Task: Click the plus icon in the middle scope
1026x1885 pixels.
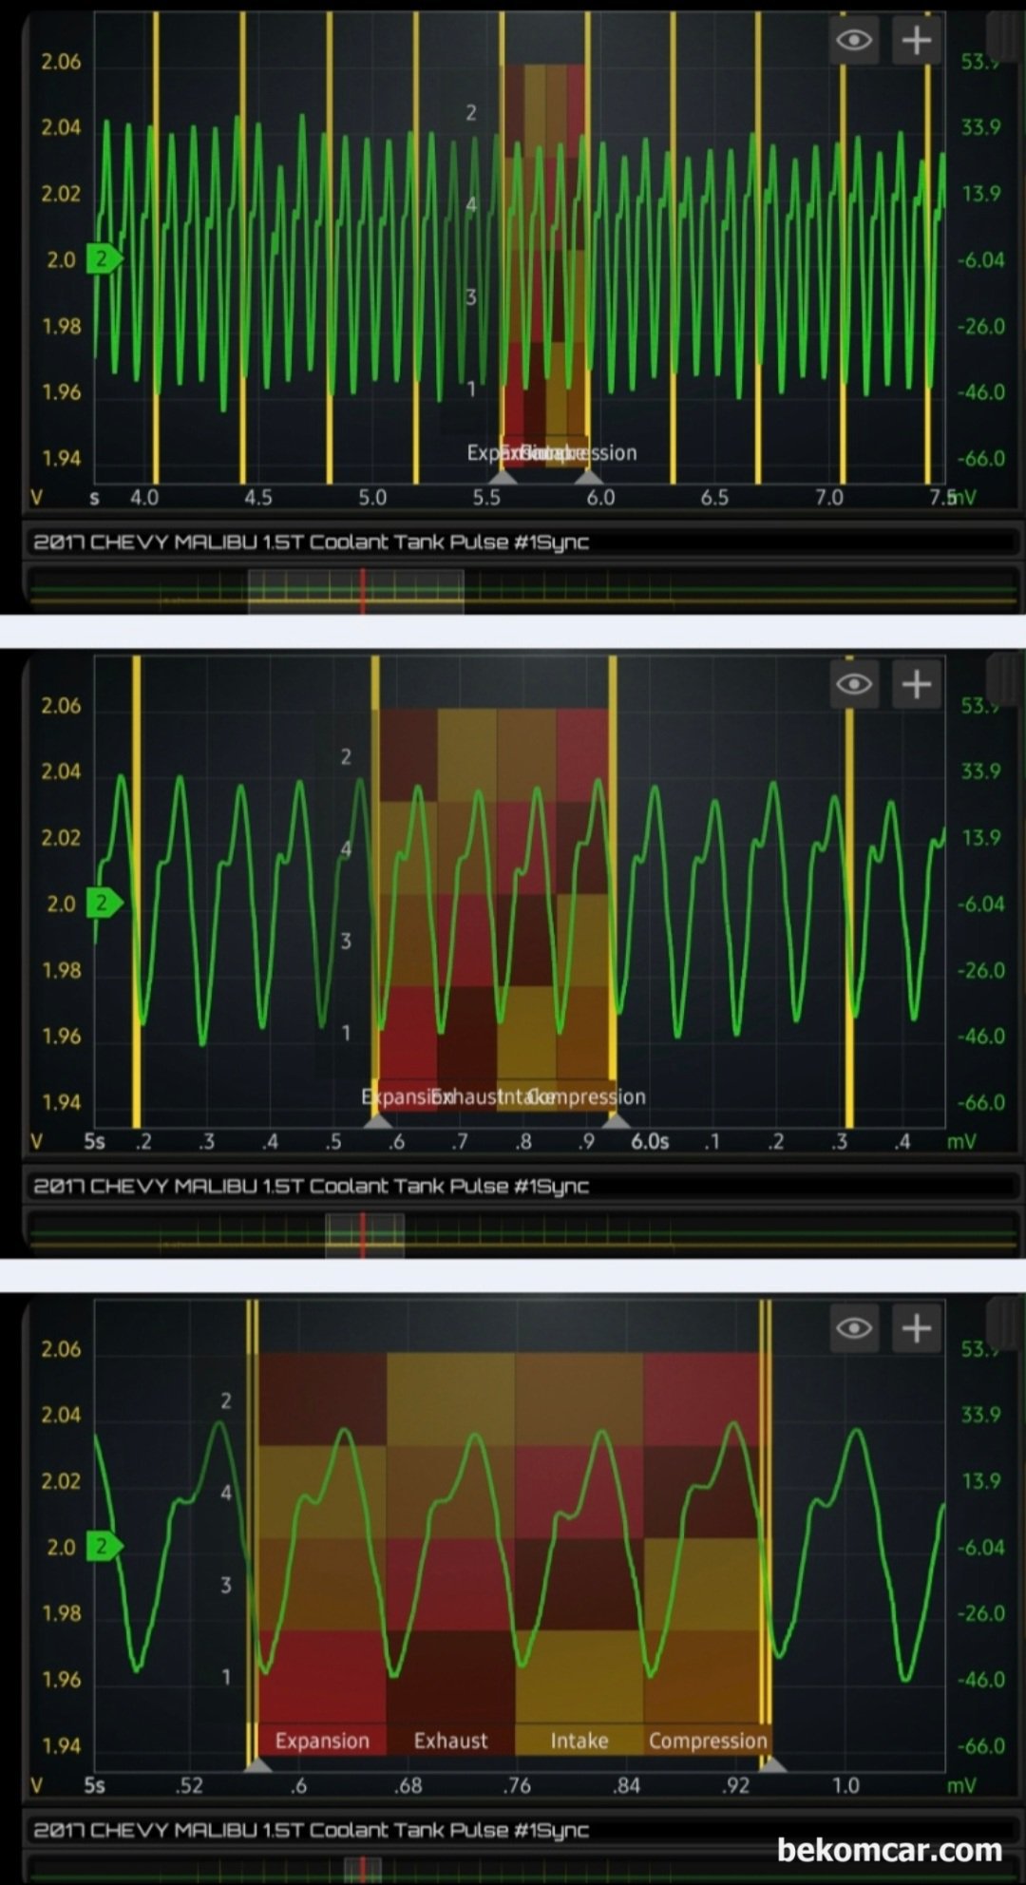Action: tap(916, 684)
